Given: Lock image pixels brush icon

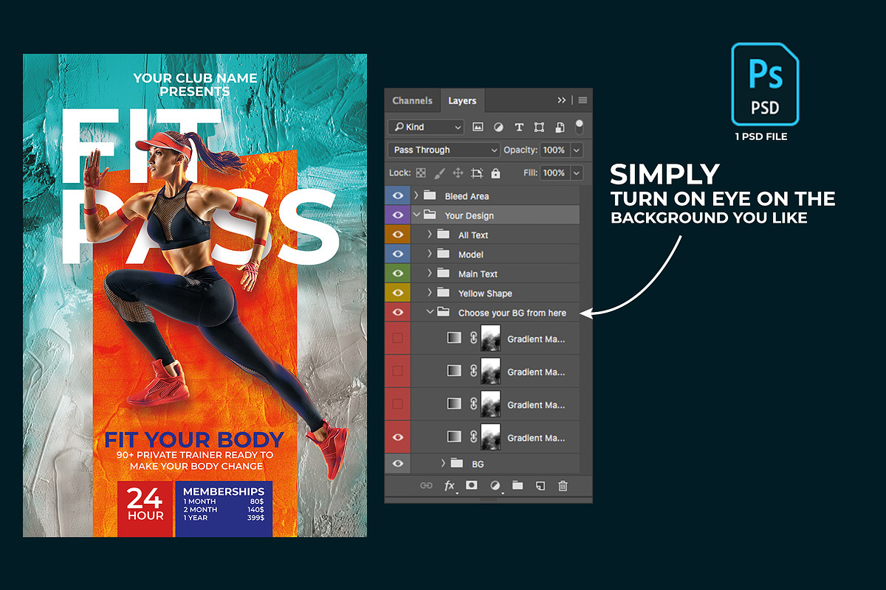Looking at the screenshot, I should [439, 173].
